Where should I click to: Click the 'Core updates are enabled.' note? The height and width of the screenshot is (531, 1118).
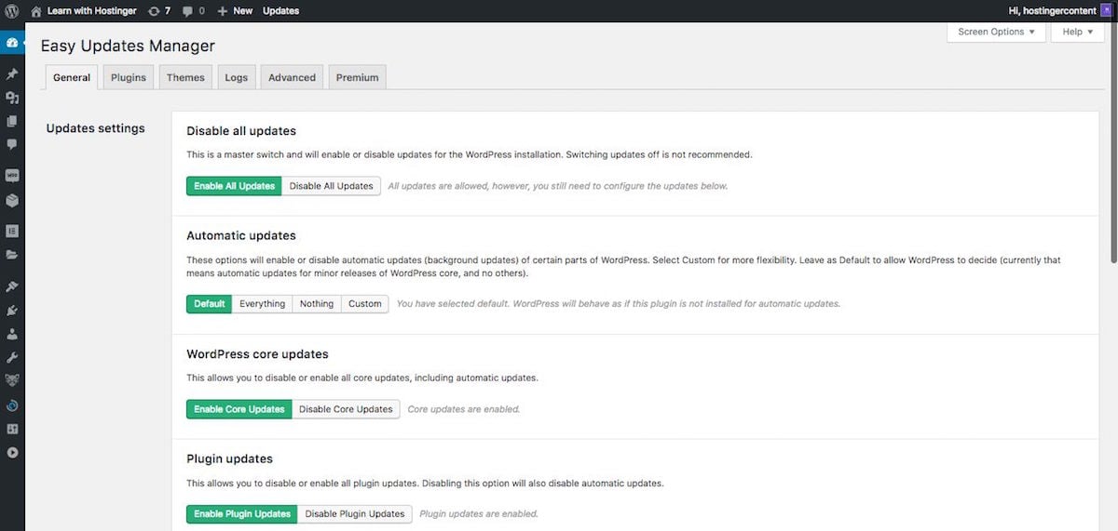464,409
